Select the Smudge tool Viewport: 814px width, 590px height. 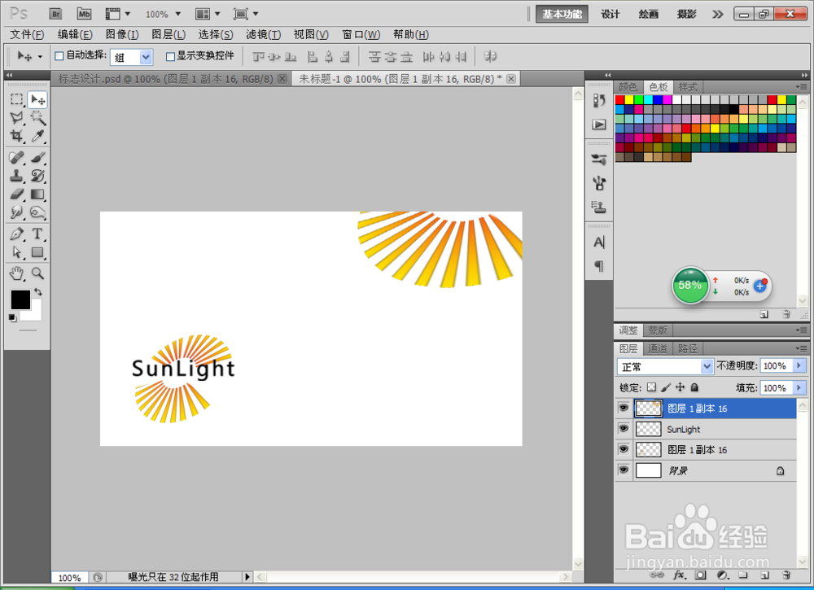coord(16,212)
